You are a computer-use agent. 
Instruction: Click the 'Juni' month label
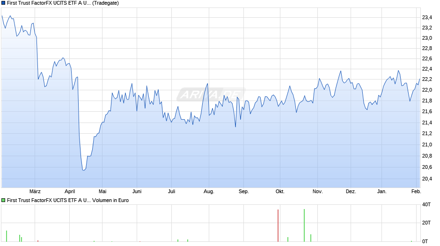[137, 192]
